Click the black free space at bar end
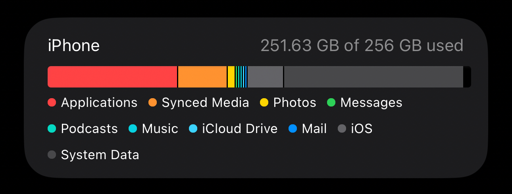This screenshot has height=194, width=512. tap(467, 77)
